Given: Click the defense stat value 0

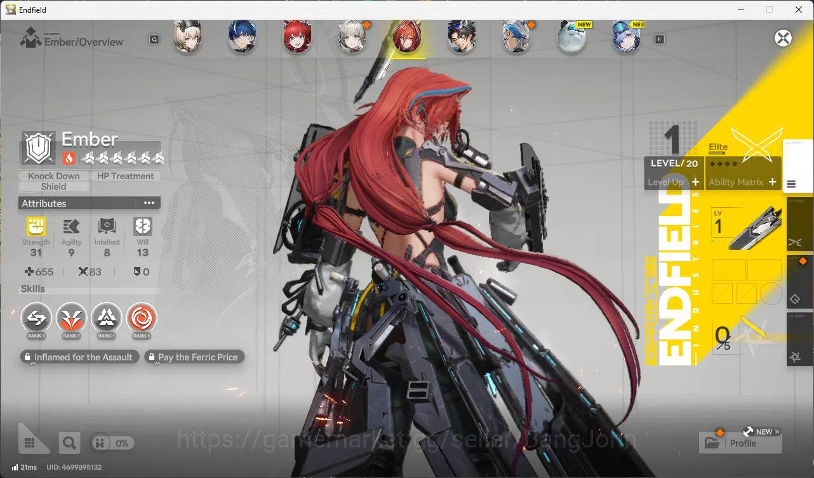Looking at the screenshot, I should pyautogui.click(x=146, y=271).
